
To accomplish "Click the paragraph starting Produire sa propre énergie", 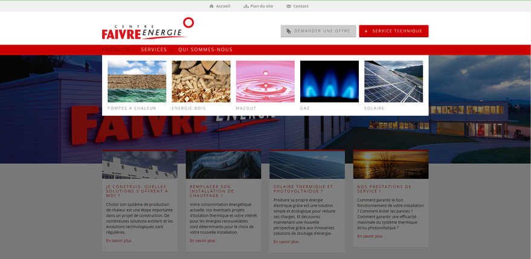I will pos(304,217).
